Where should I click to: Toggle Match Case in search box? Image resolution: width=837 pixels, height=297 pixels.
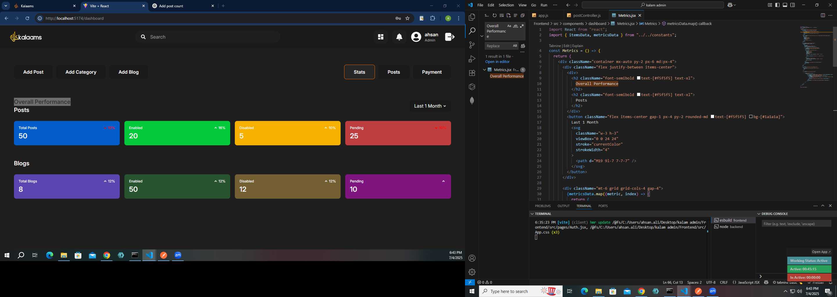(509, 26)
